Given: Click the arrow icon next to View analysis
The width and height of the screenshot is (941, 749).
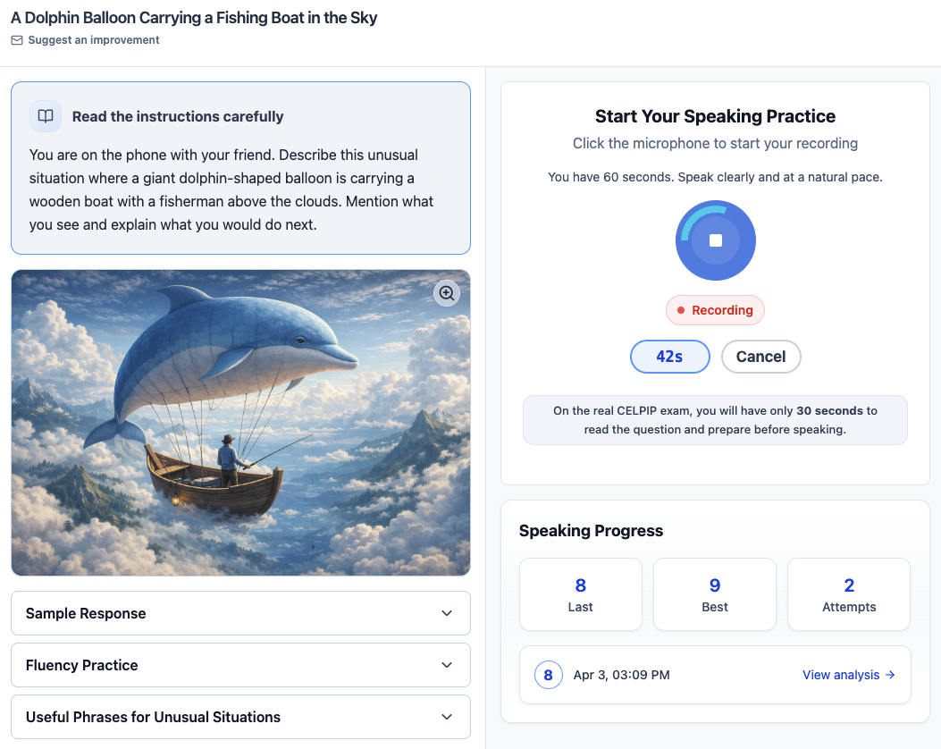Looking at the screenshot, I should 890,675.
